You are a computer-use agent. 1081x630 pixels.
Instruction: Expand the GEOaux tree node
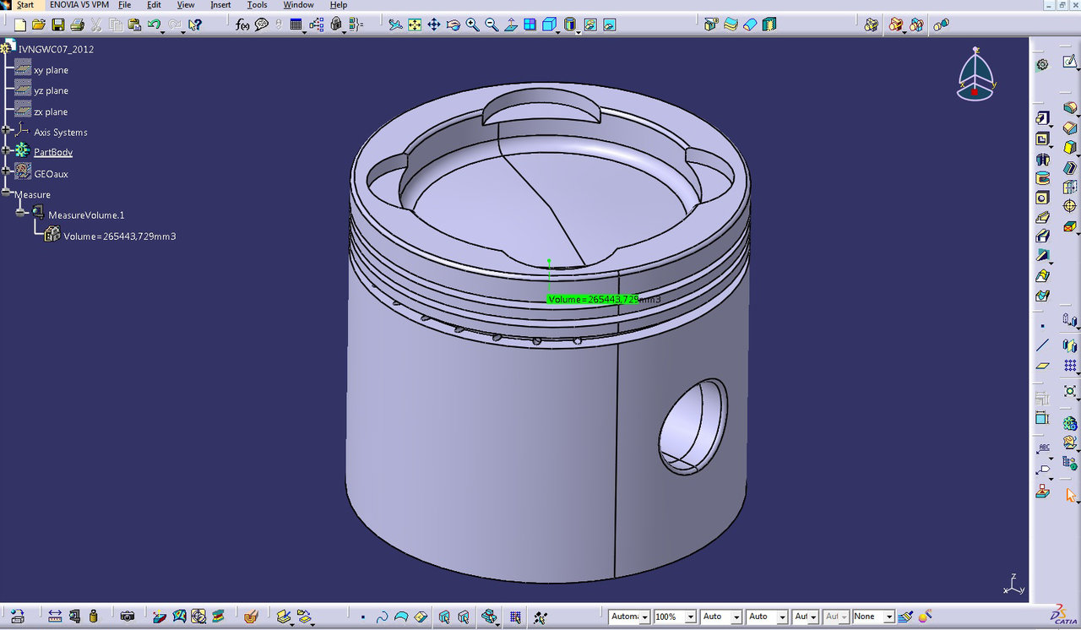(x=6, y=171)
